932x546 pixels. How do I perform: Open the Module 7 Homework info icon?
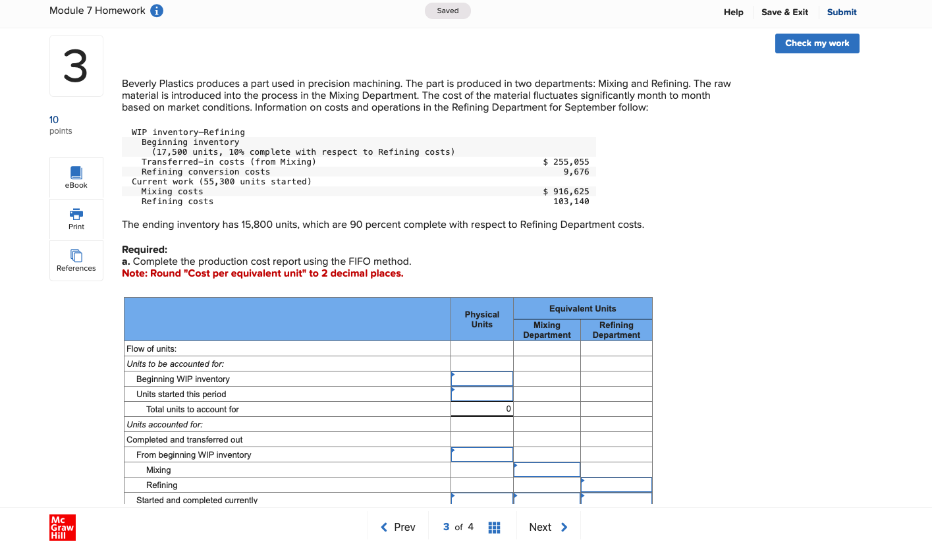(x=156, y=10)
